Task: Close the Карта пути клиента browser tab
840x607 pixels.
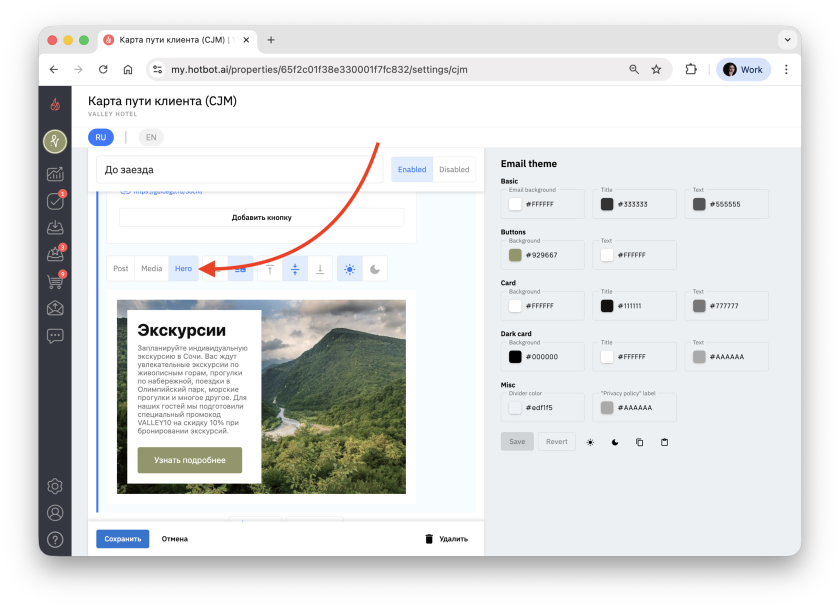Action: pyautogui.click(x=246, y=40)
